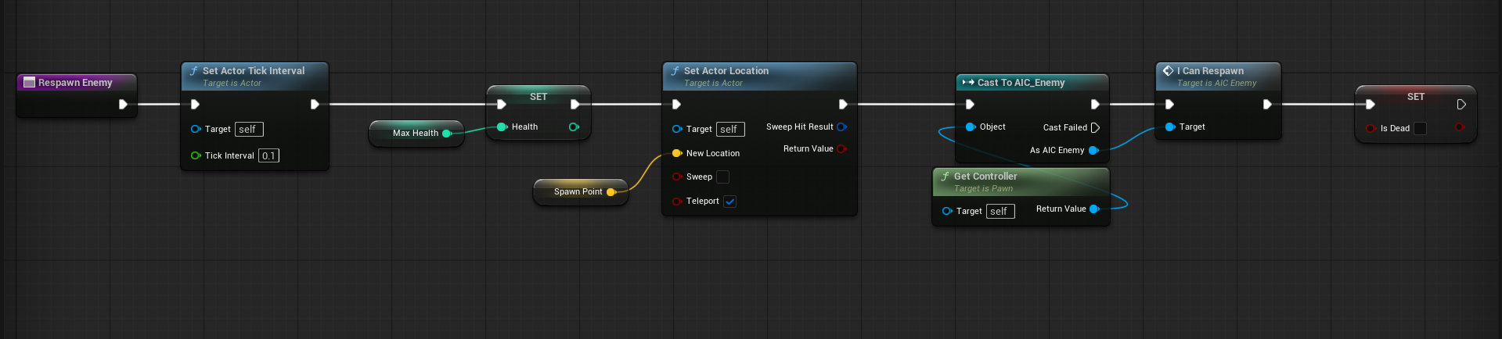Click the Tick Interval value field
Image resolution: width=1502 pixels, height=339 pixels.
[x=268, y=155]
